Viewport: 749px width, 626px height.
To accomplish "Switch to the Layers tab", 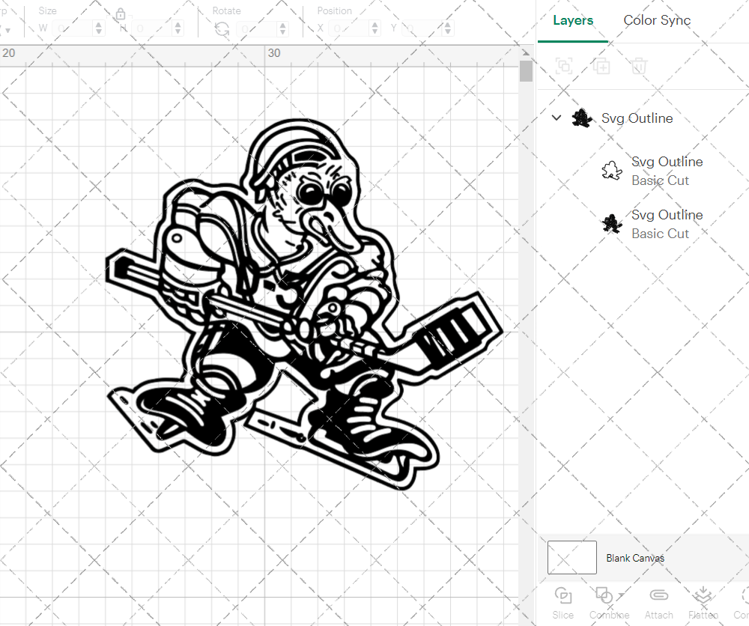I will (573, 20).
